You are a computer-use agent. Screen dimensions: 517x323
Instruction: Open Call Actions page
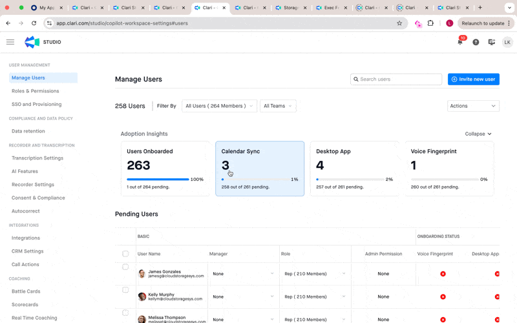pos(25,264)
